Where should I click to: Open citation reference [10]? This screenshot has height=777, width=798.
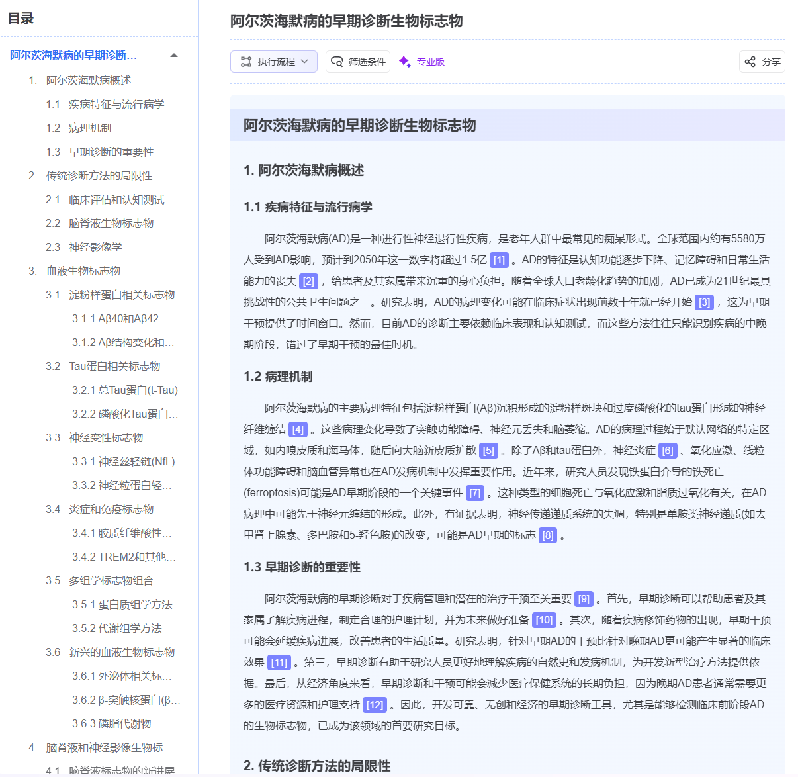[x=545, y=620]
